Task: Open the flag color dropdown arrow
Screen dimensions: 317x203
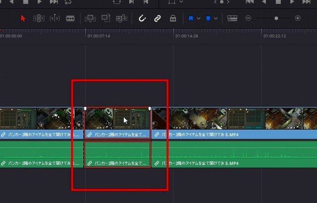Action: point(199,18)
